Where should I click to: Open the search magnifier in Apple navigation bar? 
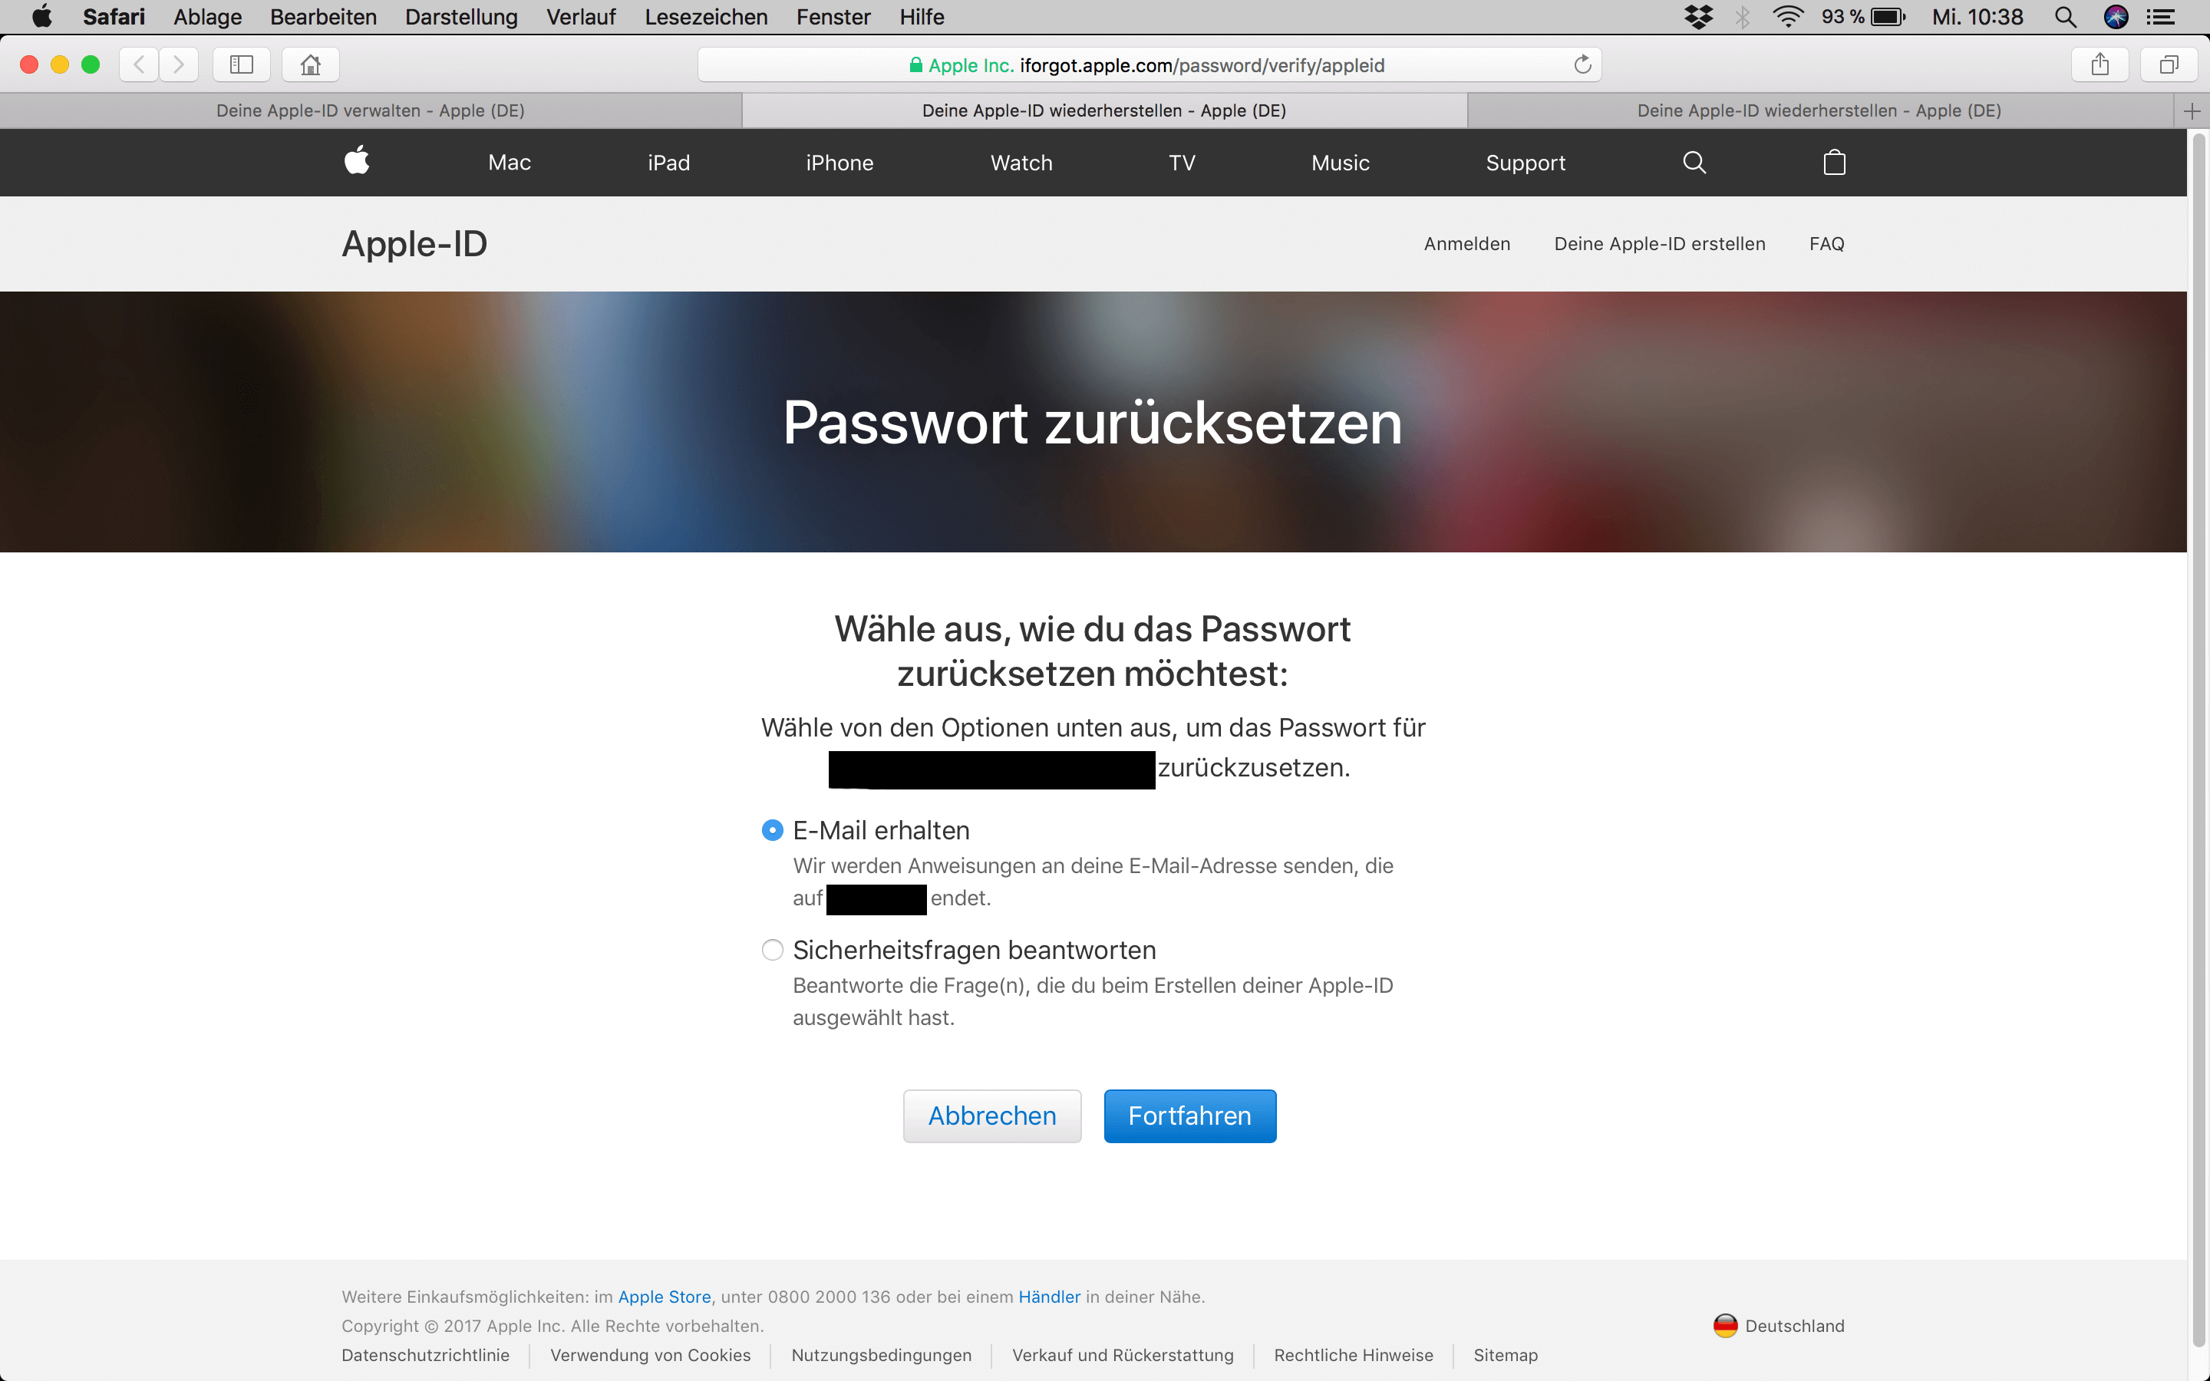(x=1694, y=163)
